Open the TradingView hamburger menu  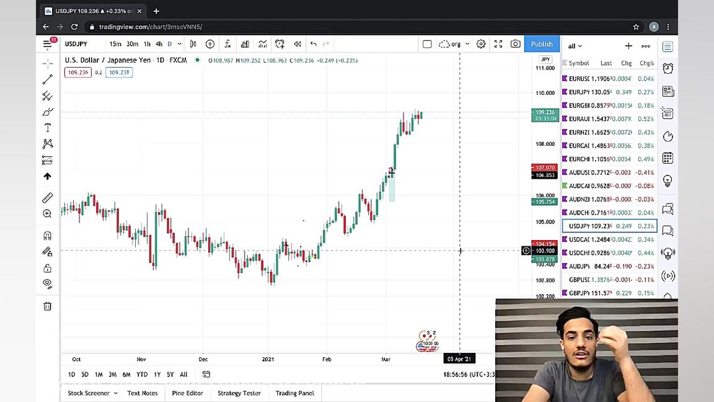click(x=47, y=44)
